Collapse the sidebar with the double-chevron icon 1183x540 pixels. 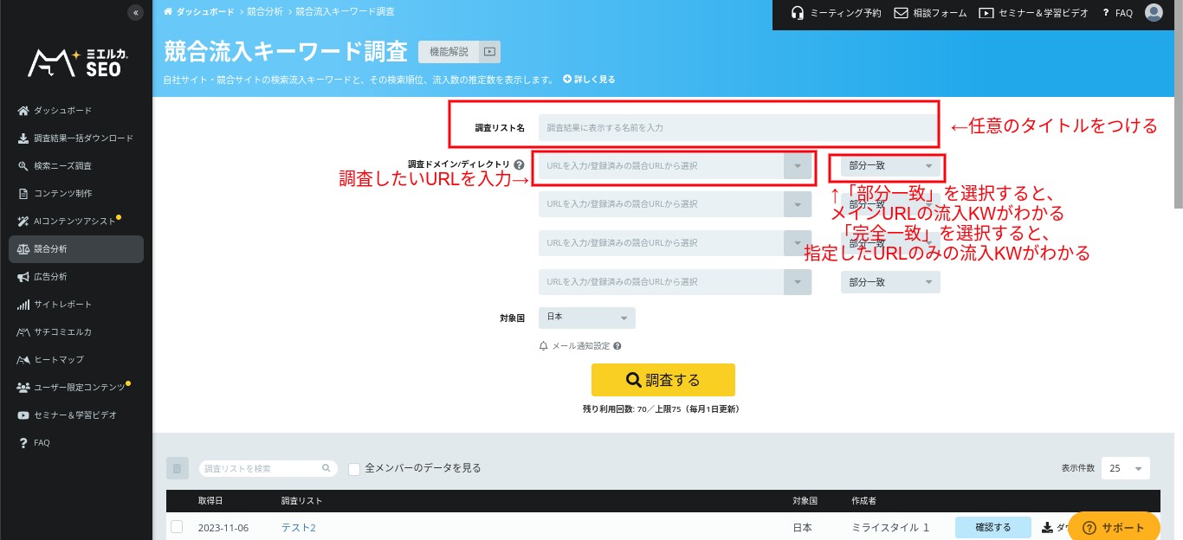[134, 12]
